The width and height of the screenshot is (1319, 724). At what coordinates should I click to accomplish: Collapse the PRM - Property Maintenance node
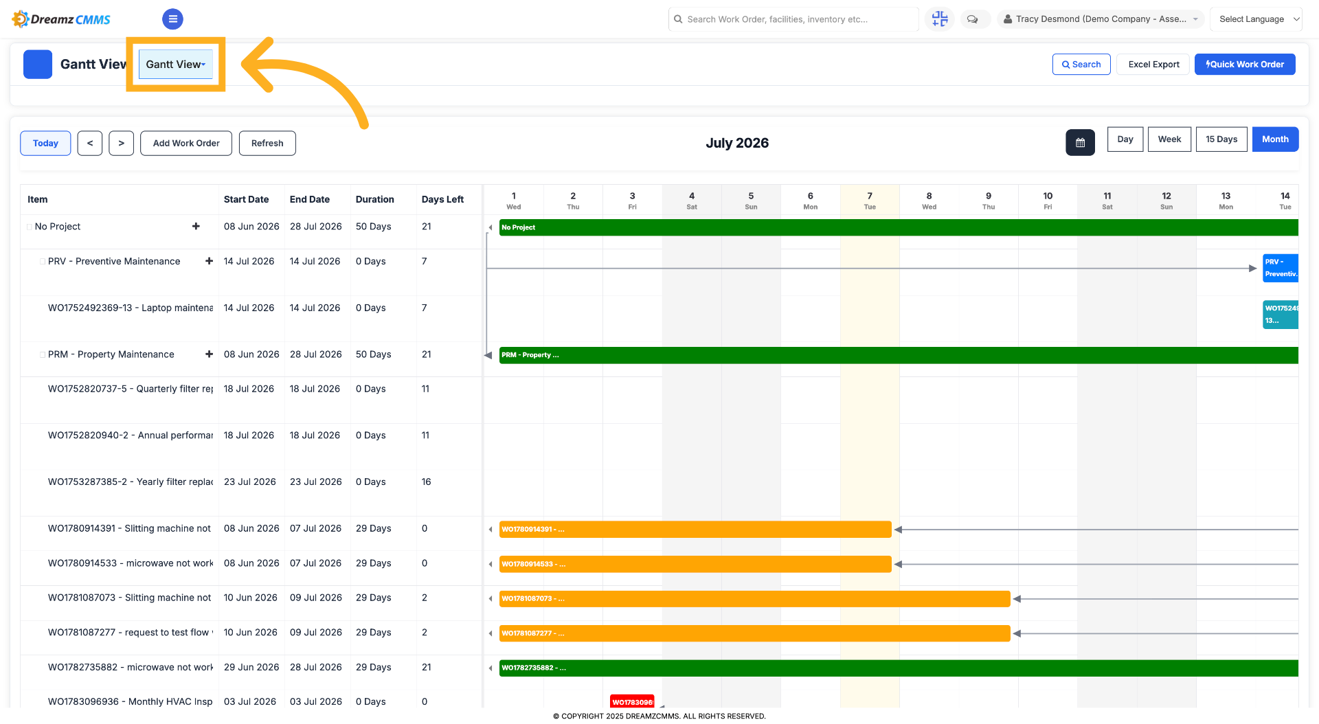pyautogui.click(x=43, y=355)
